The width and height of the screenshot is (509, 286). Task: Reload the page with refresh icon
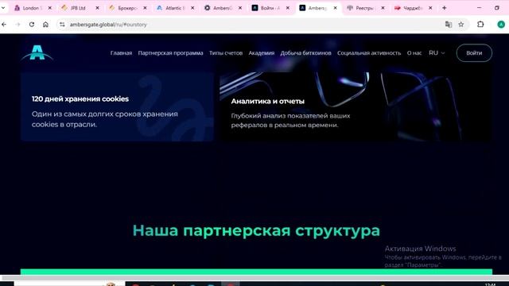pos(32,25)
